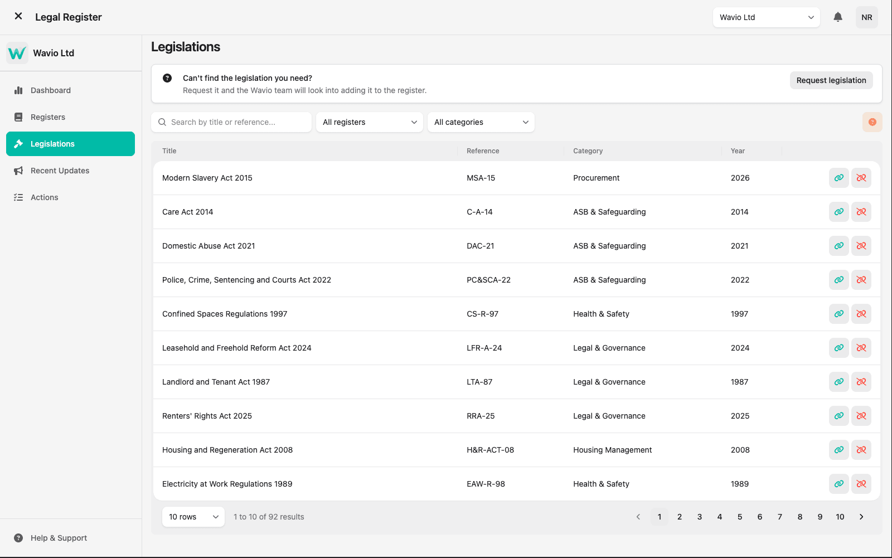
Task: Click the link icon for Housing and Regeneration Act 2008
Action: [839, 450]
